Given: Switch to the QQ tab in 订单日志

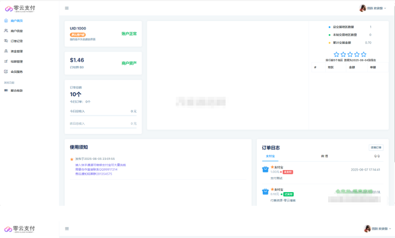Looking at the screenshot, I should pos(377,156).
